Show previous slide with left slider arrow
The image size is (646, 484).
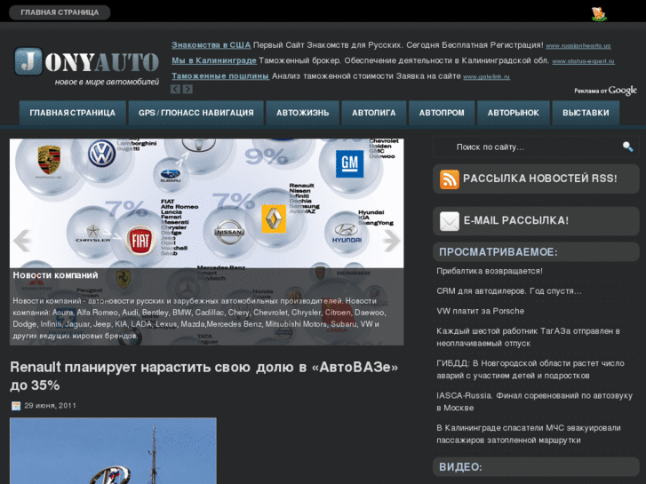pyautogui.click(x=23, y=240)
